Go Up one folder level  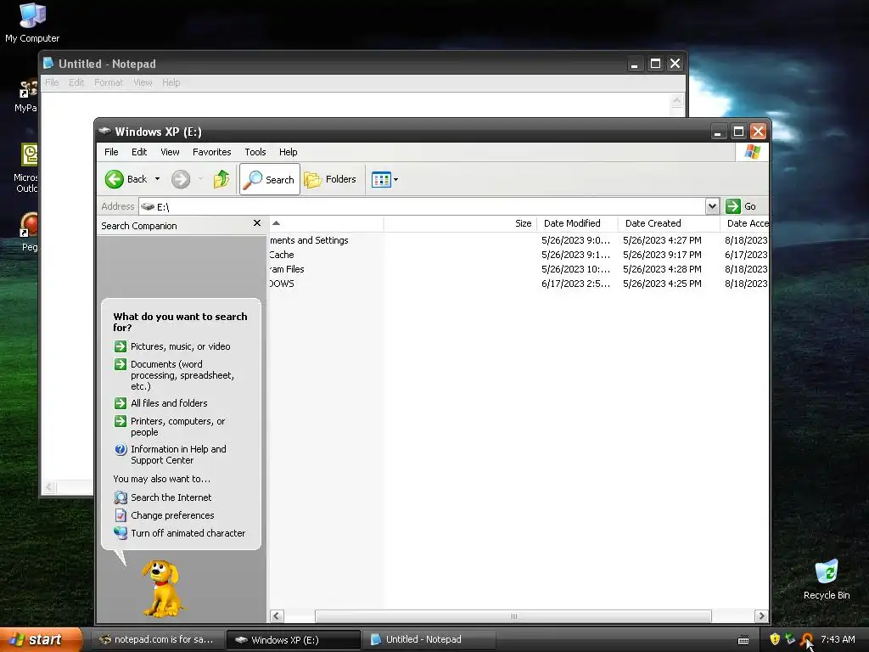pos(221,179)
